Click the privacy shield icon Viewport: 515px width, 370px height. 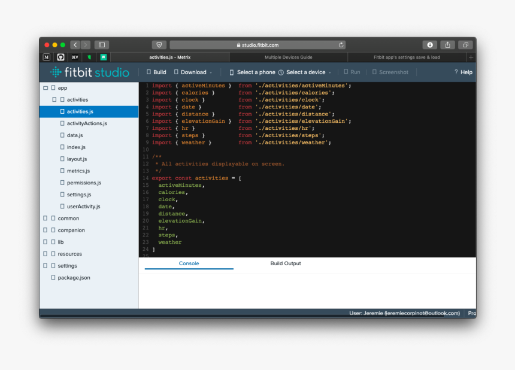(x=159, y=45)
